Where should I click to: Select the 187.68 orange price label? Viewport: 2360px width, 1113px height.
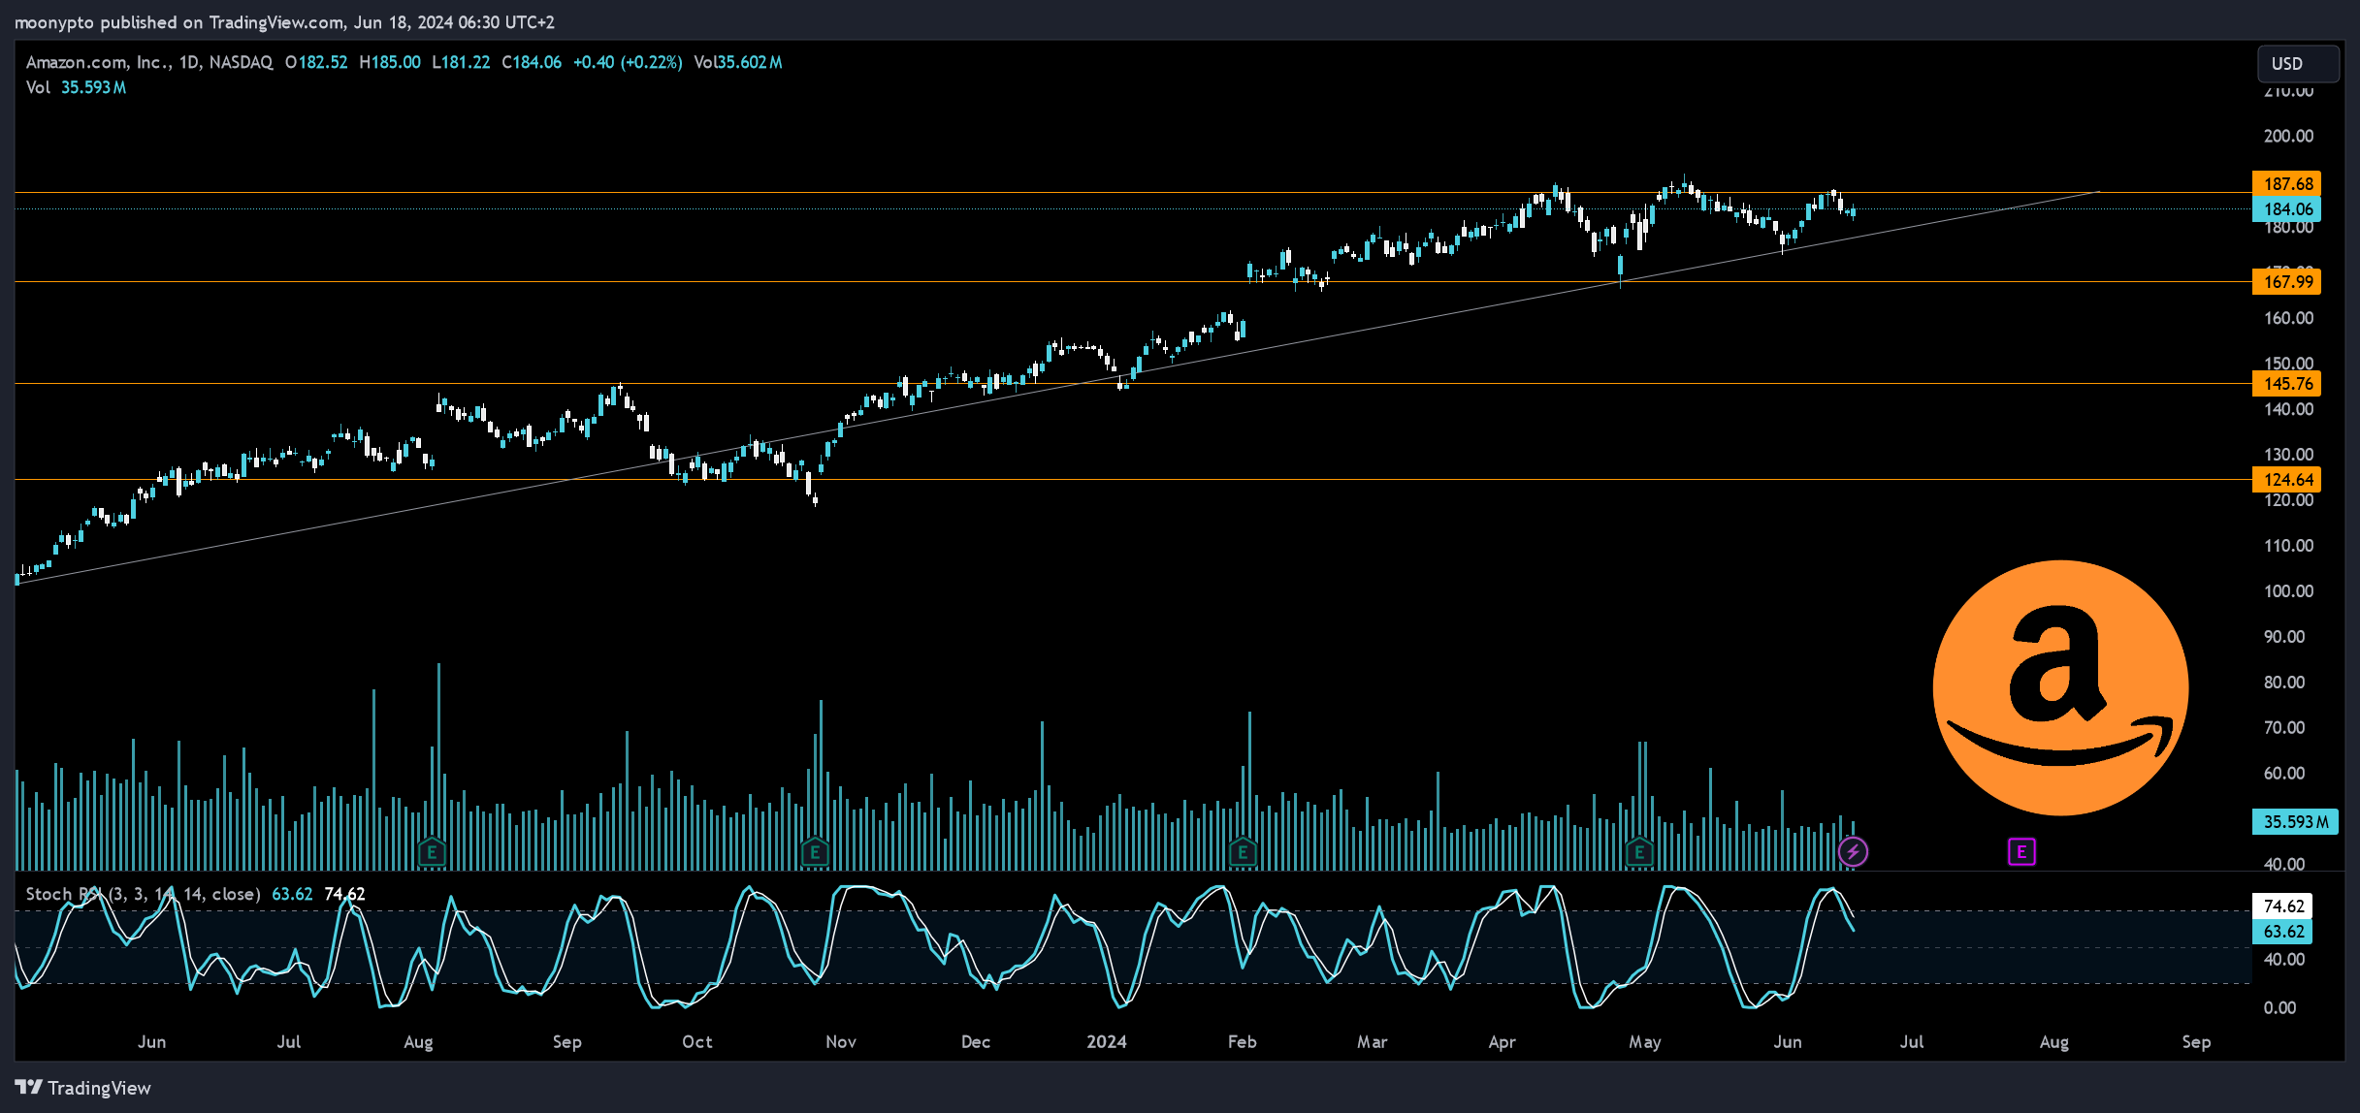(x=2286, y=183)
